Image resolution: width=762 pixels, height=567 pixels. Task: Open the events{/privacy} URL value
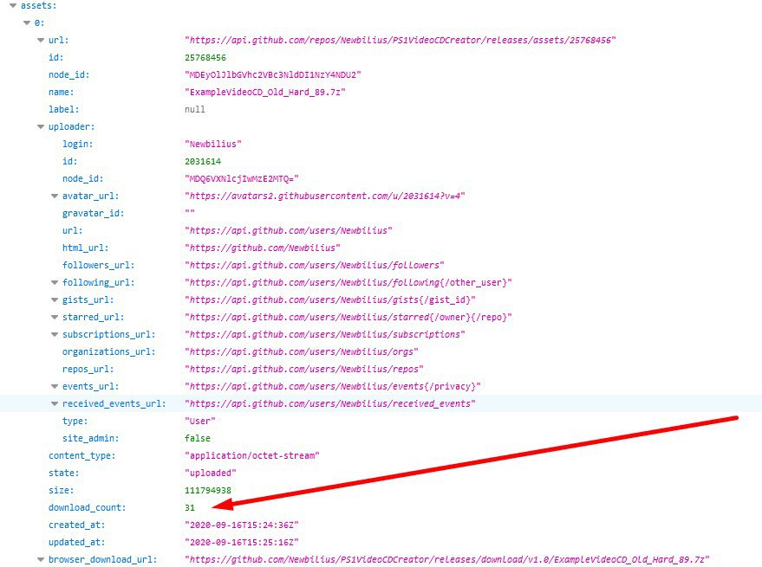click(x=332, y=386)
